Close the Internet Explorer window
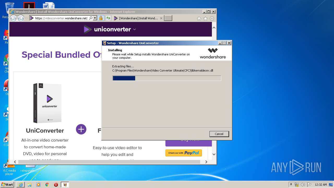Viewport: 334px width, 188px height. [x=213, y=12]
